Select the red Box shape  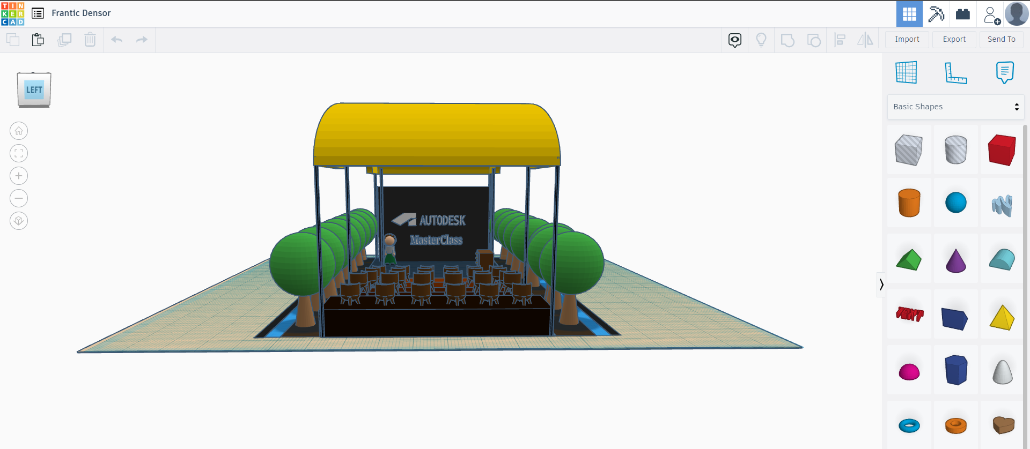click(1002, 150)
